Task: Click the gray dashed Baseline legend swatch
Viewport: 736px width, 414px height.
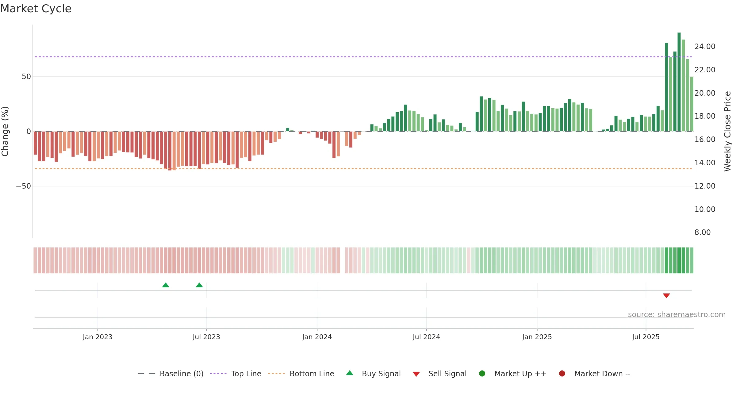Action: [147, 374]
